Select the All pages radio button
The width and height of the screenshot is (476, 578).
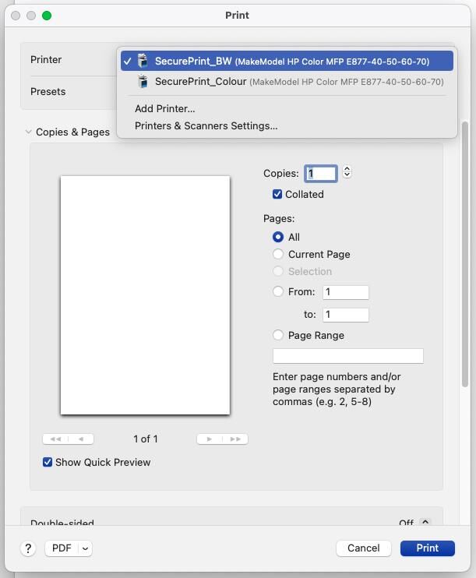(278, 237)
